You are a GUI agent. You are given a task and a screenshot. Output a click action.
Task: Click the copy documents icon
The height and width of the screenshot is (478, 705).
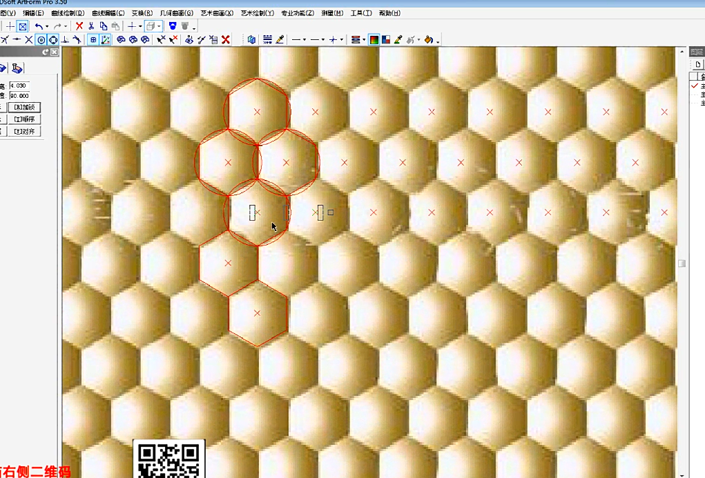[104, 26]
